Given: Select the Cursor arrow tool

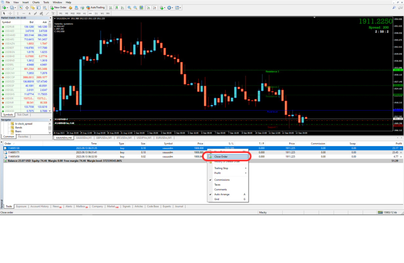Looking at the screenshot, I should [x=4, y=13].
